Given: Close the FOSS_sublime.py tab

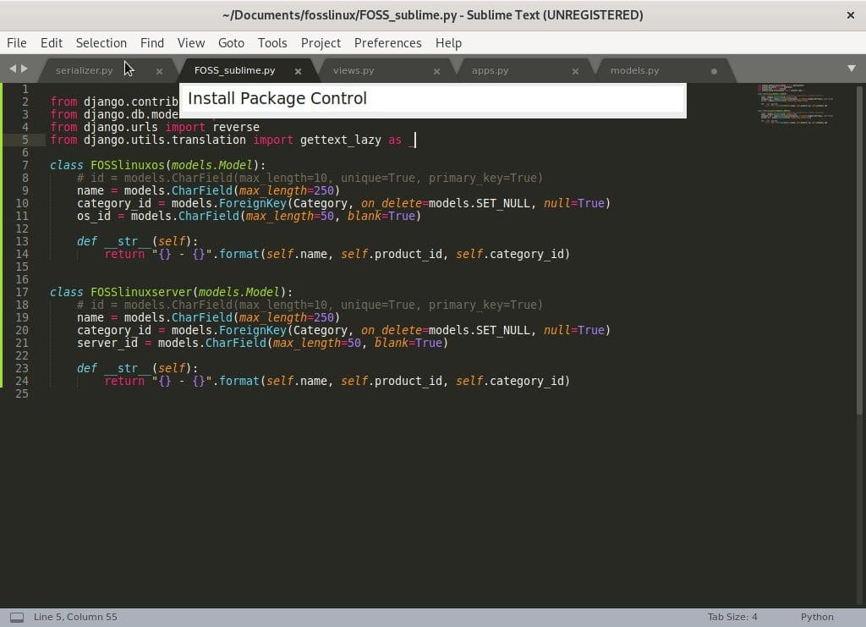Looking at the screenshot, I should 298,71.
